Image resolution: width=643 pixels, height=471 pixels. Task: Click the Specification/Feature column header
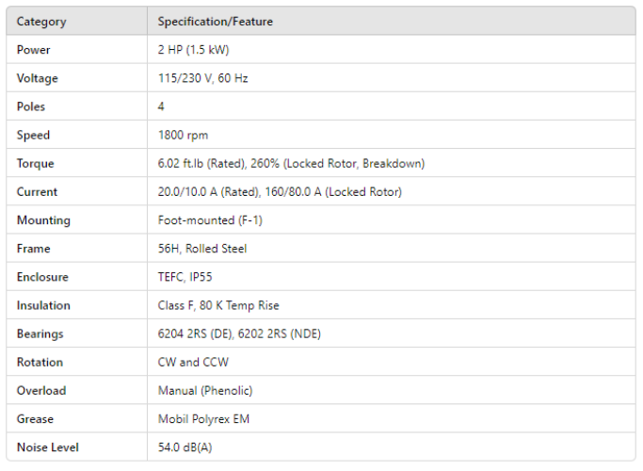click(216, 22)
